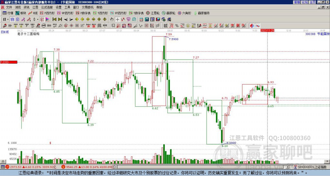Open the 9P四方形 tool
This screenshot has width=330, height=176.
pos(65,13)
